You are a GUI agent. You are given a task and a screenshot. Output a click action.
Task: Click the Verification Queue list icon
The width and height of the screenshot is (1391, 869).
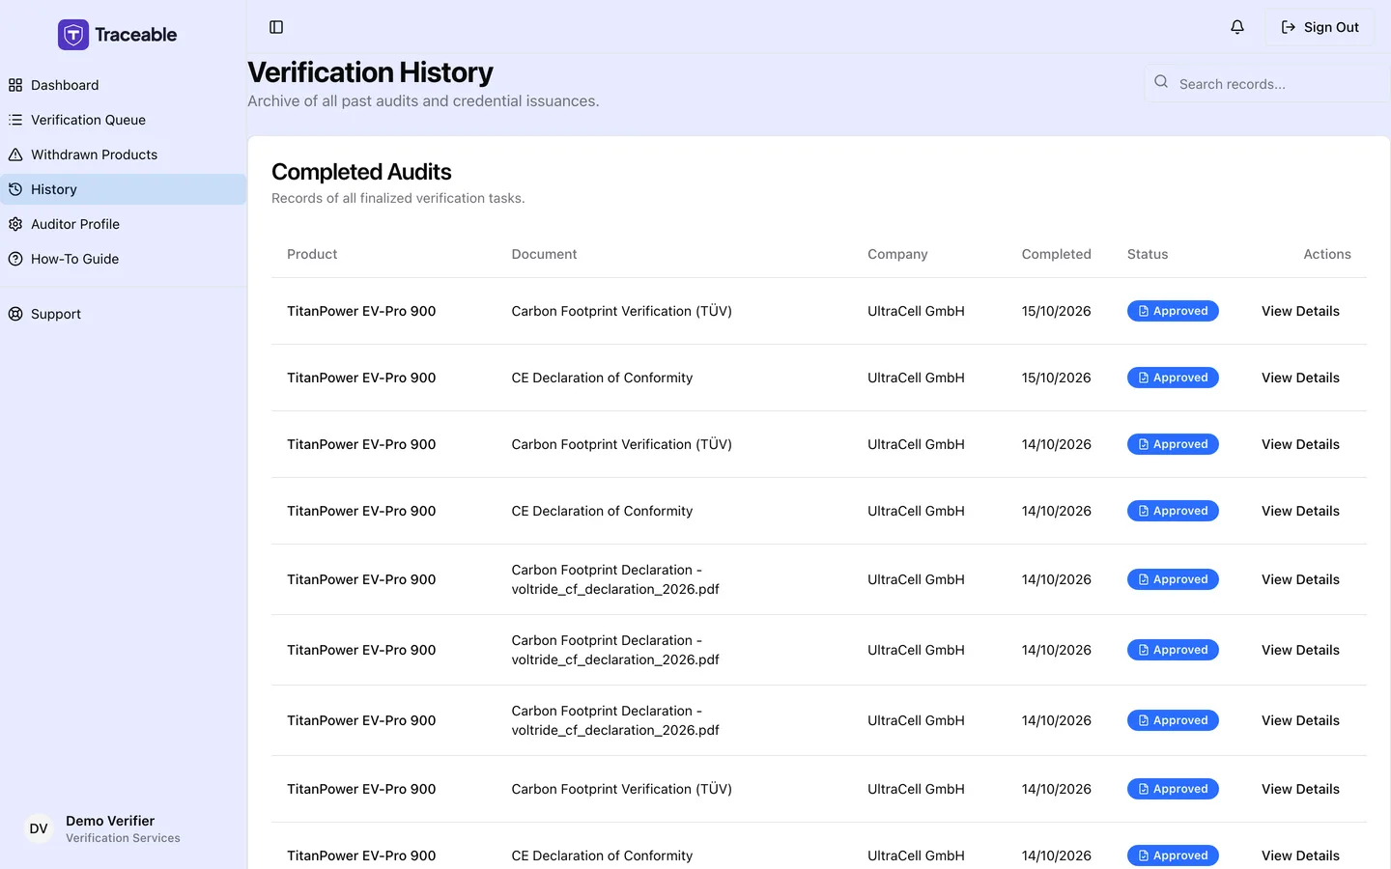tap(15, 120)
